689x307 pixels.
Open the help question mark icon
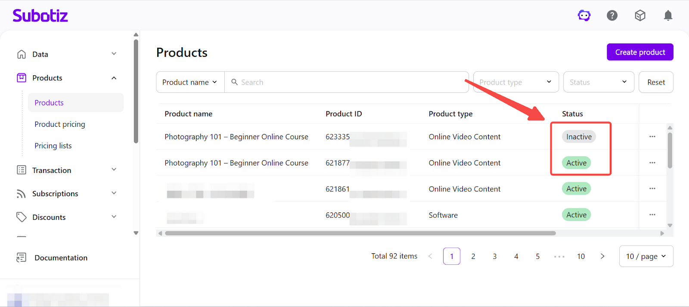(612, 16)
